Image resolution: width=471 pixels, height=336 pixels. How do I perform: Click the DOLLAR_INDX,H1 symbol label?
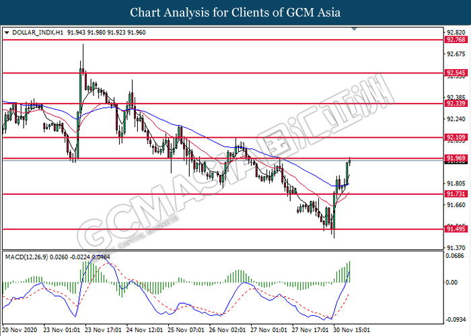pos(38,33)
